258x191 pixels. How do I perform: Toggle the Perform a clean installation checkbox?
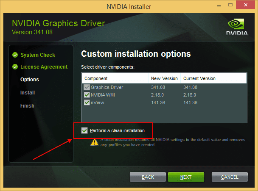pos(84,130)
